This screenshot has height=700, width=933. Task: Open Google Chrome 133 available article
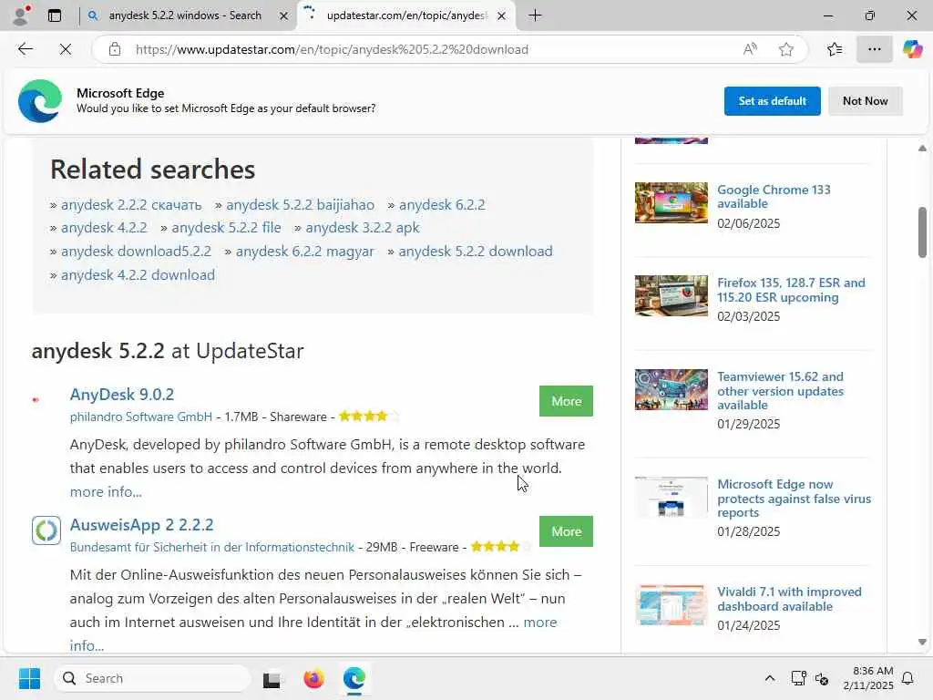tap(774, 197)
